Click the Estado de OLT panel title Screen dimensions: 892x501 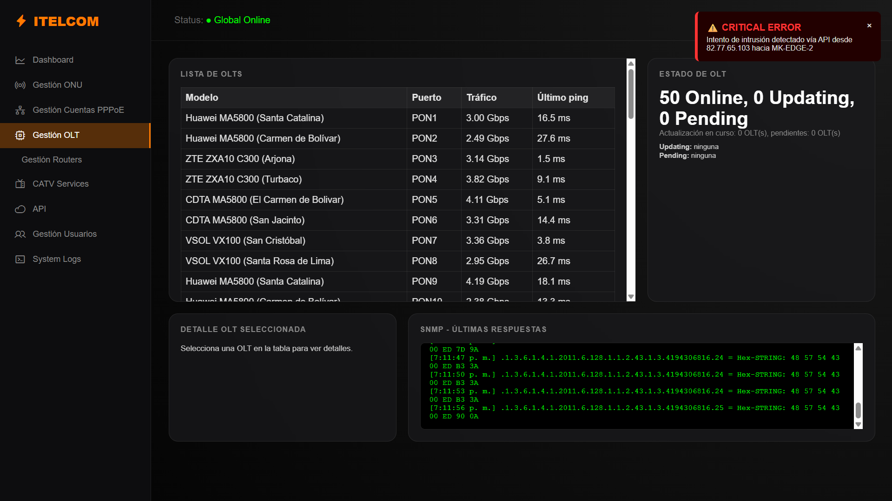click(x=693, y=74)
